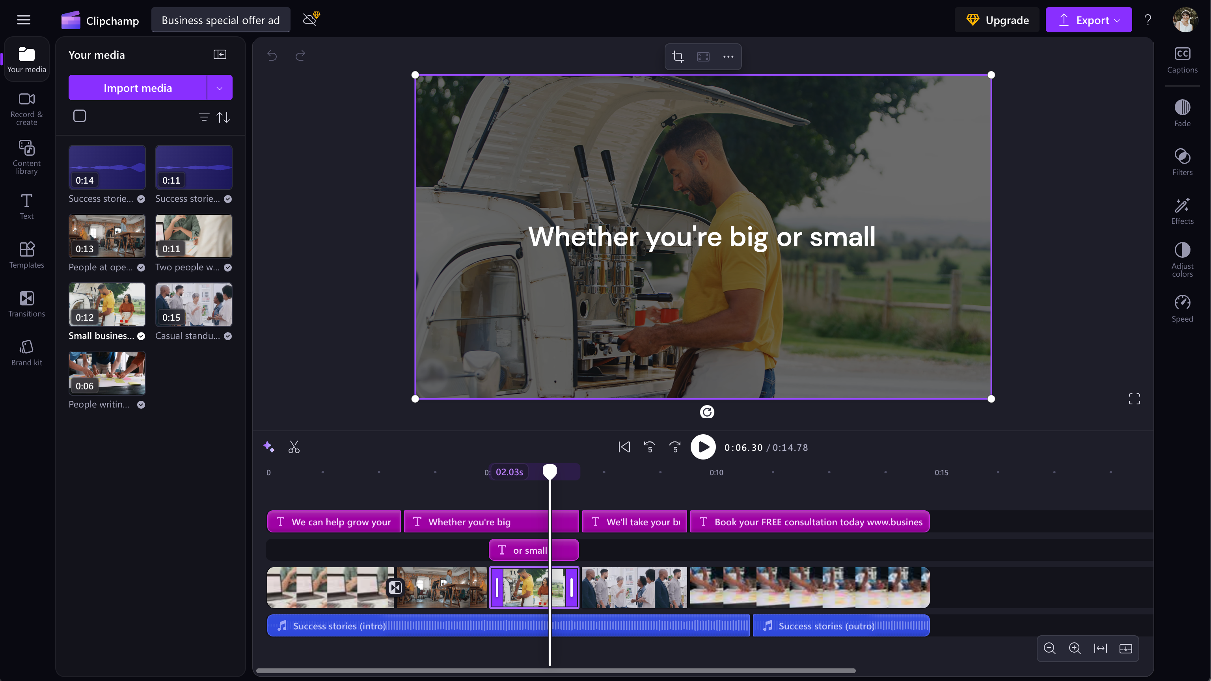Open the more options ellipsis menu
The width and height of the screenshot is (1211, 681).
pos(728,57)
